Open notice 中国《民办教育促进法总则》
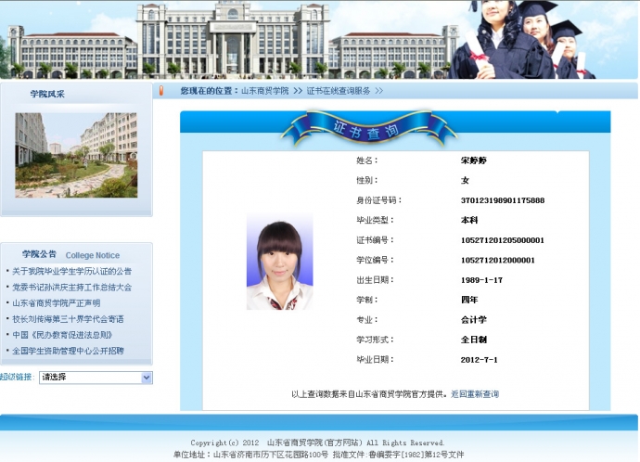Screen dimensions: 640x462 pos(62,335)
